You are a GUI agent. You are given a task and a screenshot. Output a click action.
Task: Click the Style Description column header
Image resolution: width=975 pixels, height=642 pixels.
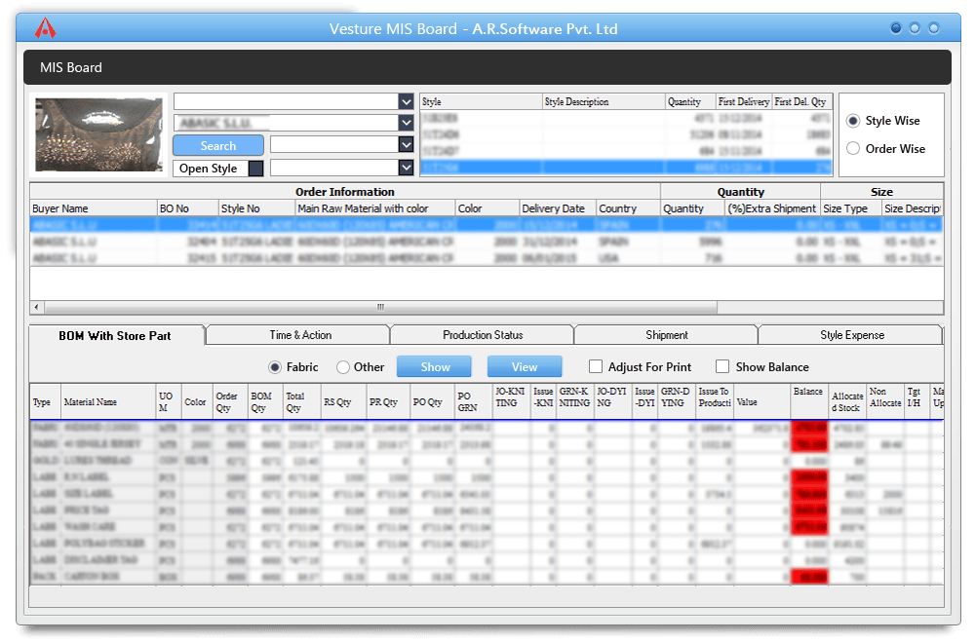click(604, 102)
